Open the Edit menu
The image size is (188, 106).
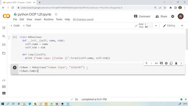[22, 19]
